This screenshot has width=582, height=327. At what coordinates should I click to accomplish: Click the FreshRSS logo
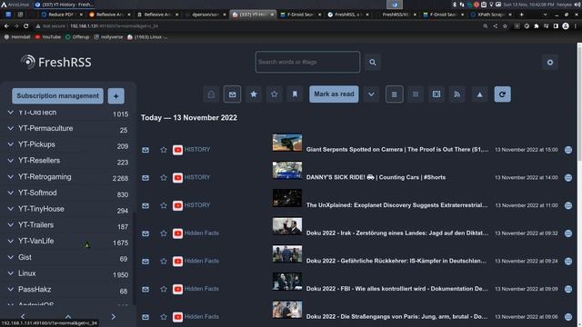(56, 62)
